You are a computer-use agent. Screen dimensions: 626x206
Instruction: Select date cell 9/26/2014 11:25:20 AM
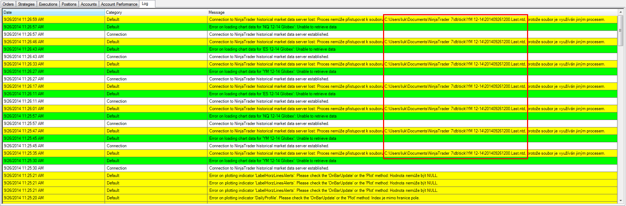(54, 198)
